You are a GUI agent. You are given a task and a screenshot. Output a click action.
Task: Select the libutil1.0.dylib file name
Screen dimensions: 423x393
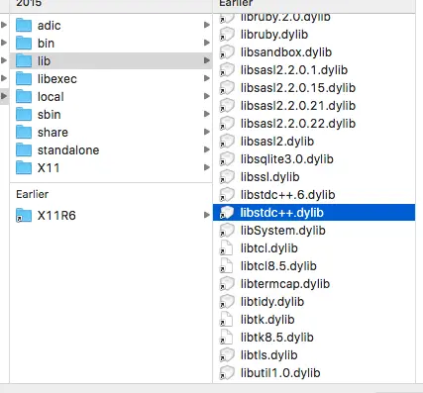[x=280, y=373]
